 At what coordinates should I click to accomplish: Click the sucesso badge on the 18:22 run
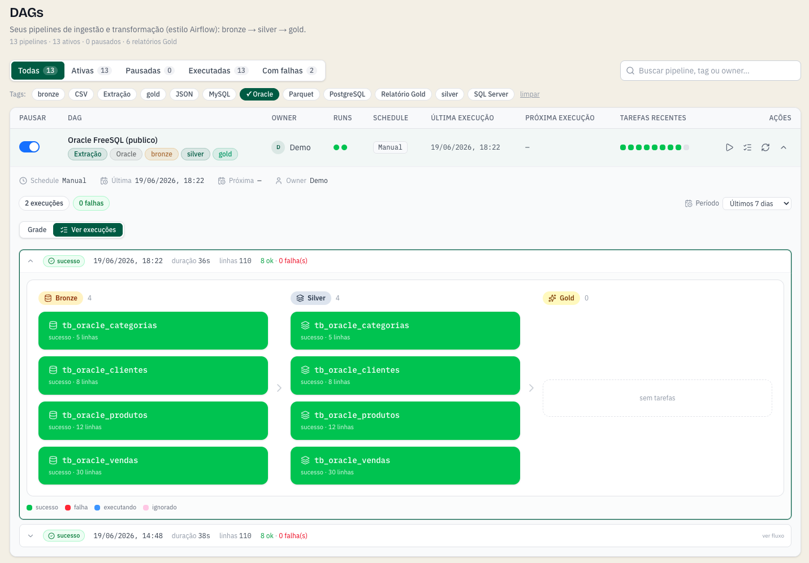pos(64,261)
